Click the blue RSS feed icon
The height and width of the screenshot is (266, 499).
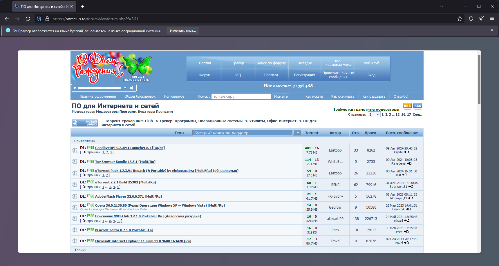point(418,106)
